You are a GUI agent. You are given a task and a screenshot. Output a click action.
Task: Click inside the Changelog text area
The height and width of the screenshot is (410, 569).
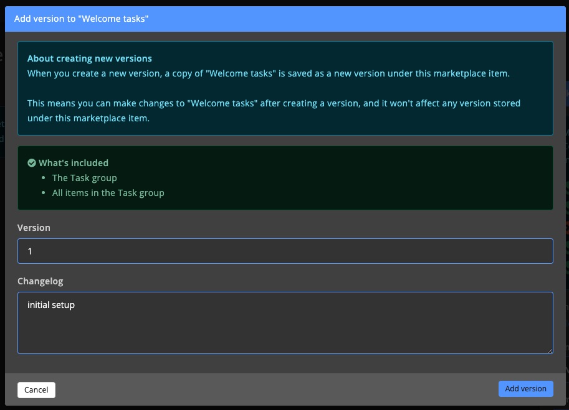tap(285, 324)
